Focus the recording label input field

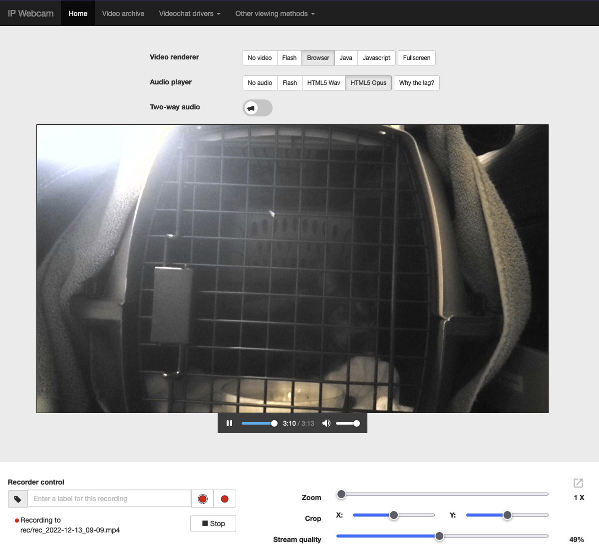[110, 499]
